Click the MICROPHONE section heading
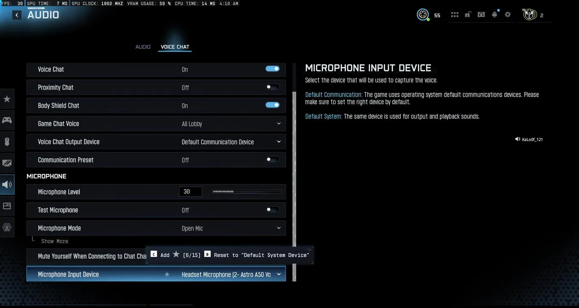Viewport: 579px width, 308px height. pos(47,176)
